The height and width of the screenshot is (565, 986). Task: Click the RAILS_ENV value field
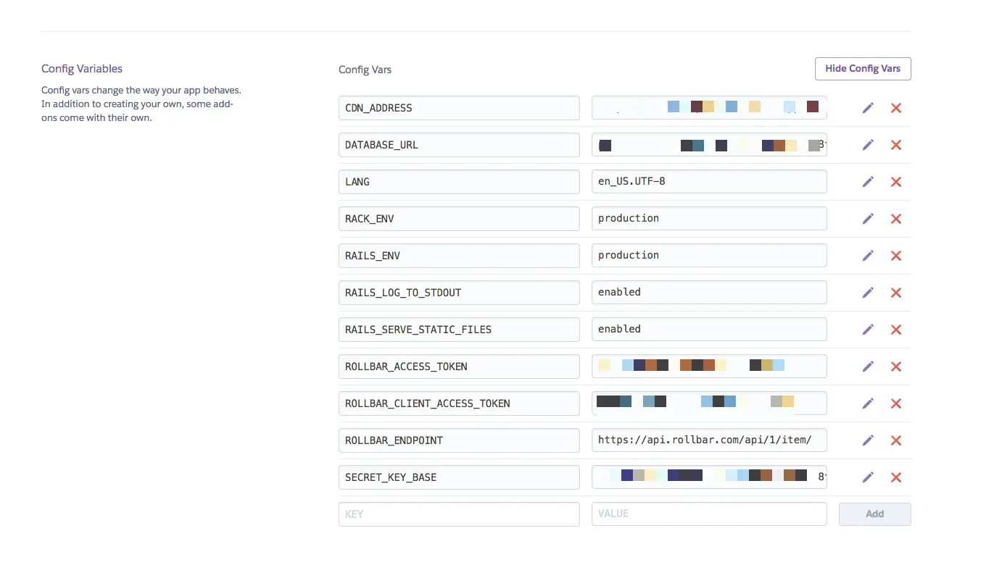click(x=709, y=256)
